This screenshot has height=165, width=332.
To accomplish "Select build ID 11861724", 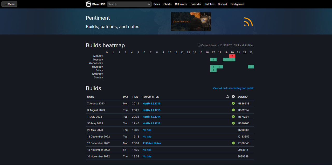I will 243,110.
